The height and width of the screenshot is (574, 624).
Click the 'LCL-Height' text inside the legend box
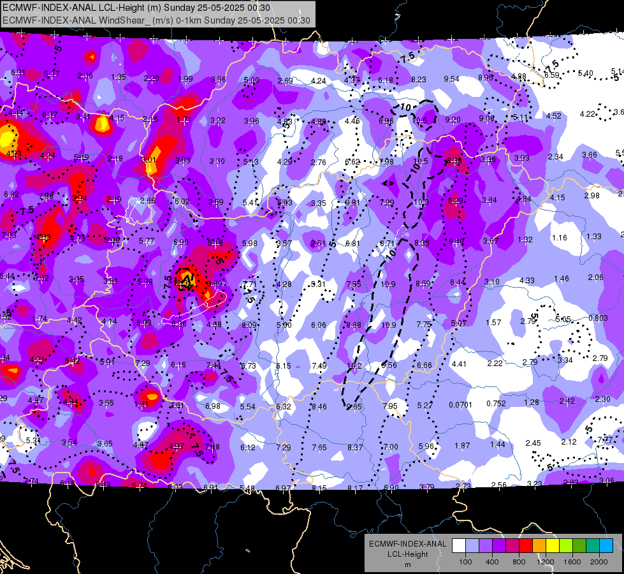[x=407, y=554]
